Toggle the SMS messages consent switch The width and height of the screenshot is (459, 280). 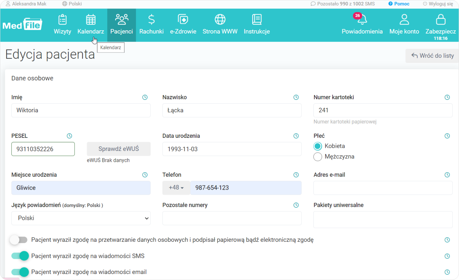[x=20, y=256]
